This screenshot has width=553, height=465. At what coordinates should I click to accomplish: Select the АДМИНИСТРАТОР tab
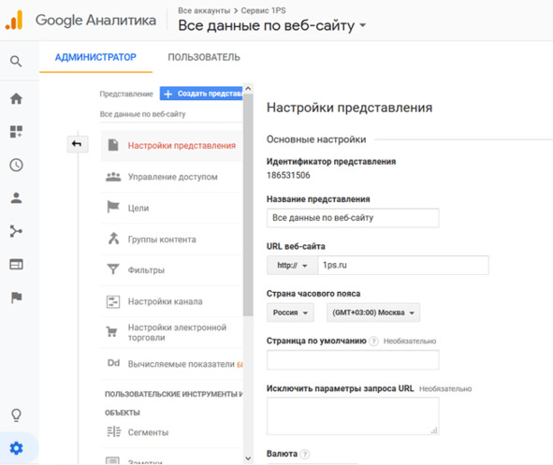(95, 57)
